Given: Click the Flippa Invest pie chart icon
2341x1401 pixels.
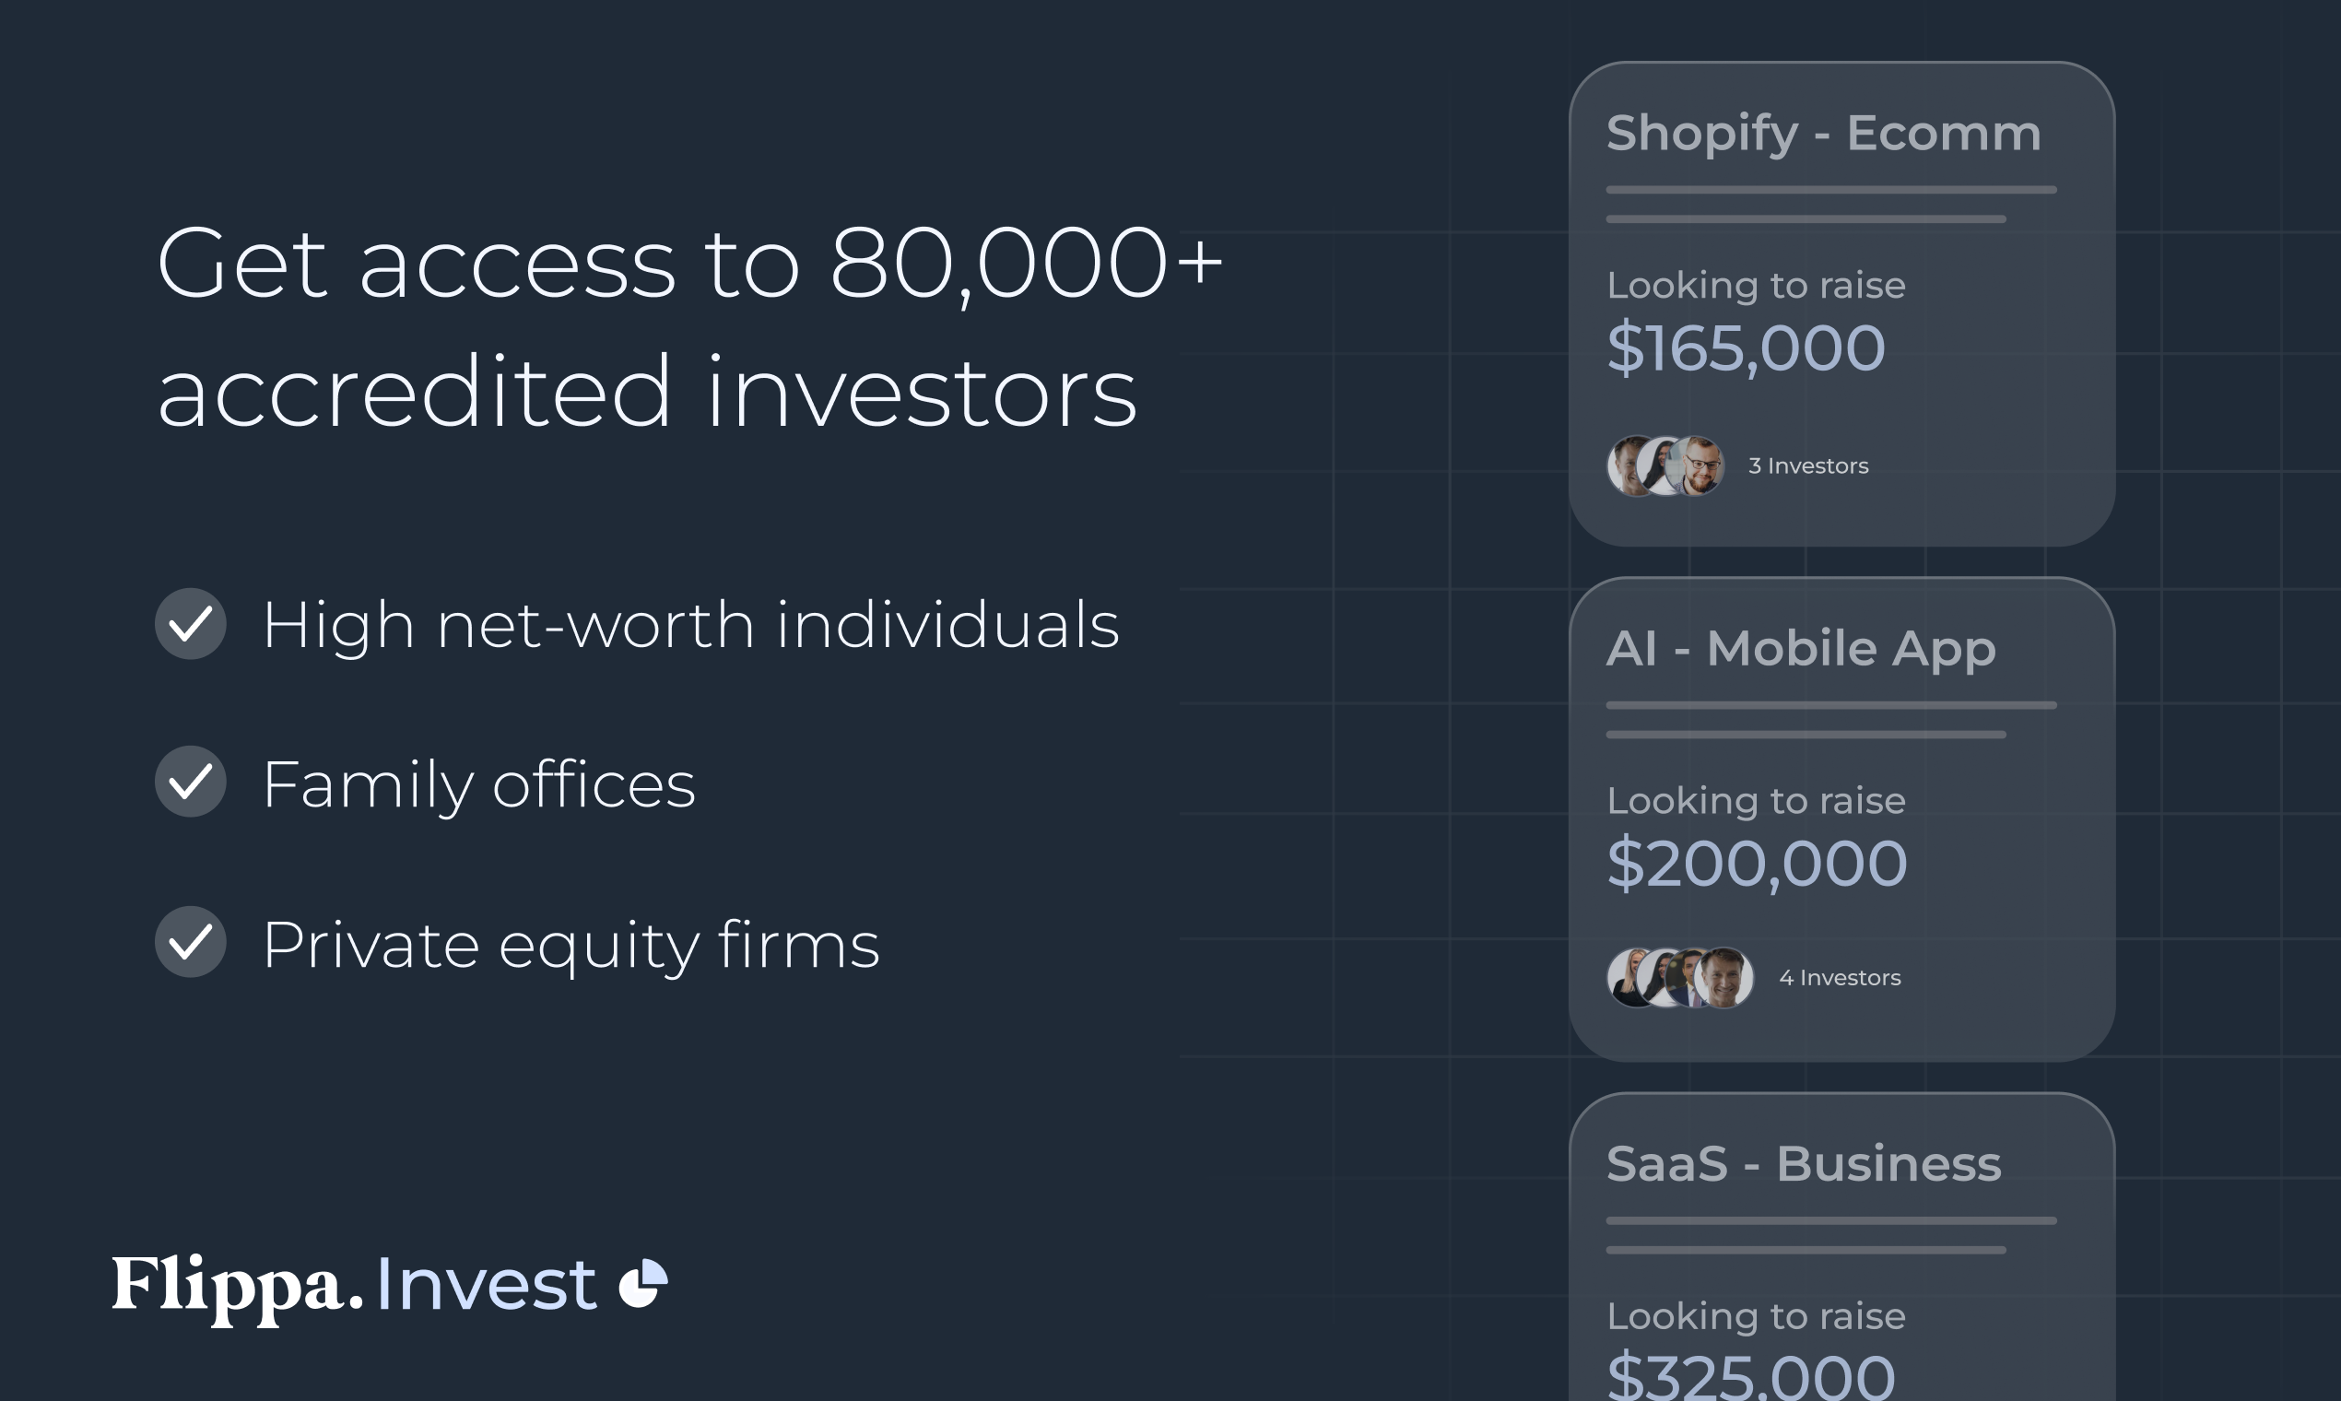Looking at the screenshot, I should tap(642, 1283).
